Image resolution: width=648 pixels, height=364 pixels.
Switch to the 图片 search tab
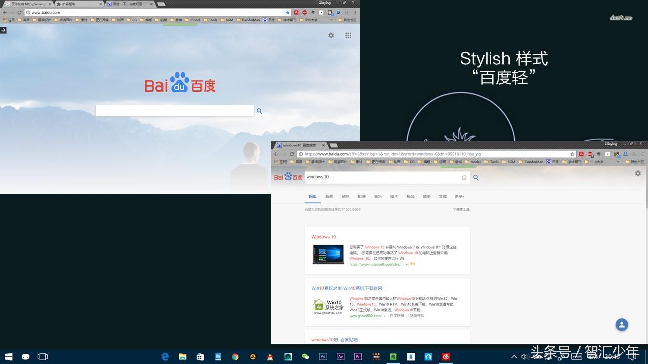[x=394, y=196]
